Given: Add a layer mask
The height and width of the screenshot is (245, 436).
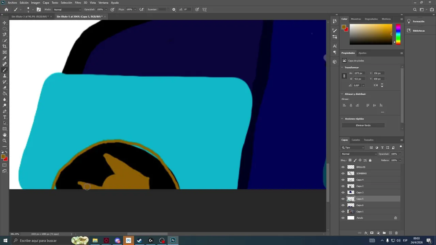Looking at the screenshot, I should (x=372, y=233).
